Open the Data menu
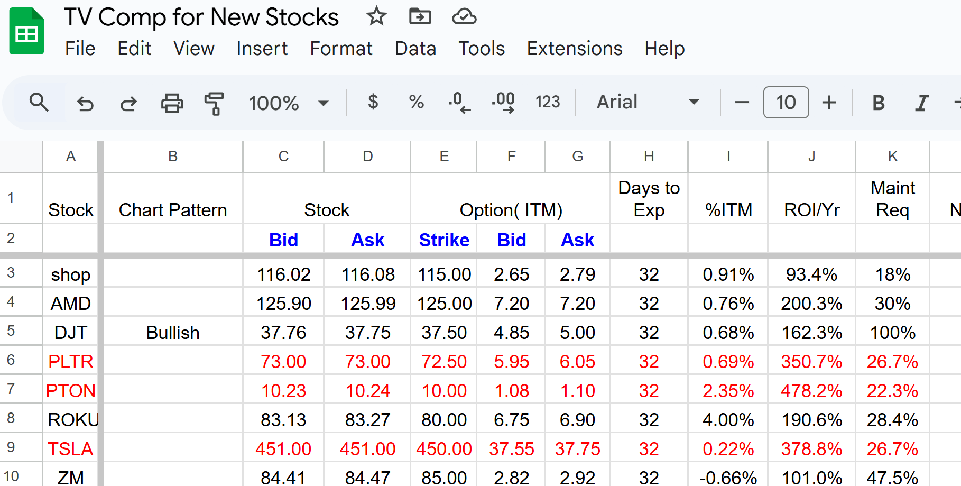The height and width of the screenshot is (486, 961). (415, 48)
